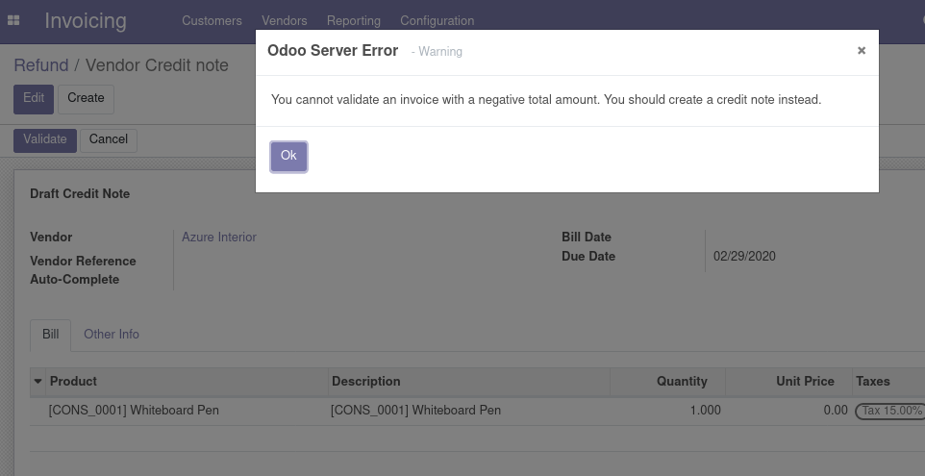The image size is (925, 476).
Task: Open the Vendors menu
Action: click(x=285, y=20)
